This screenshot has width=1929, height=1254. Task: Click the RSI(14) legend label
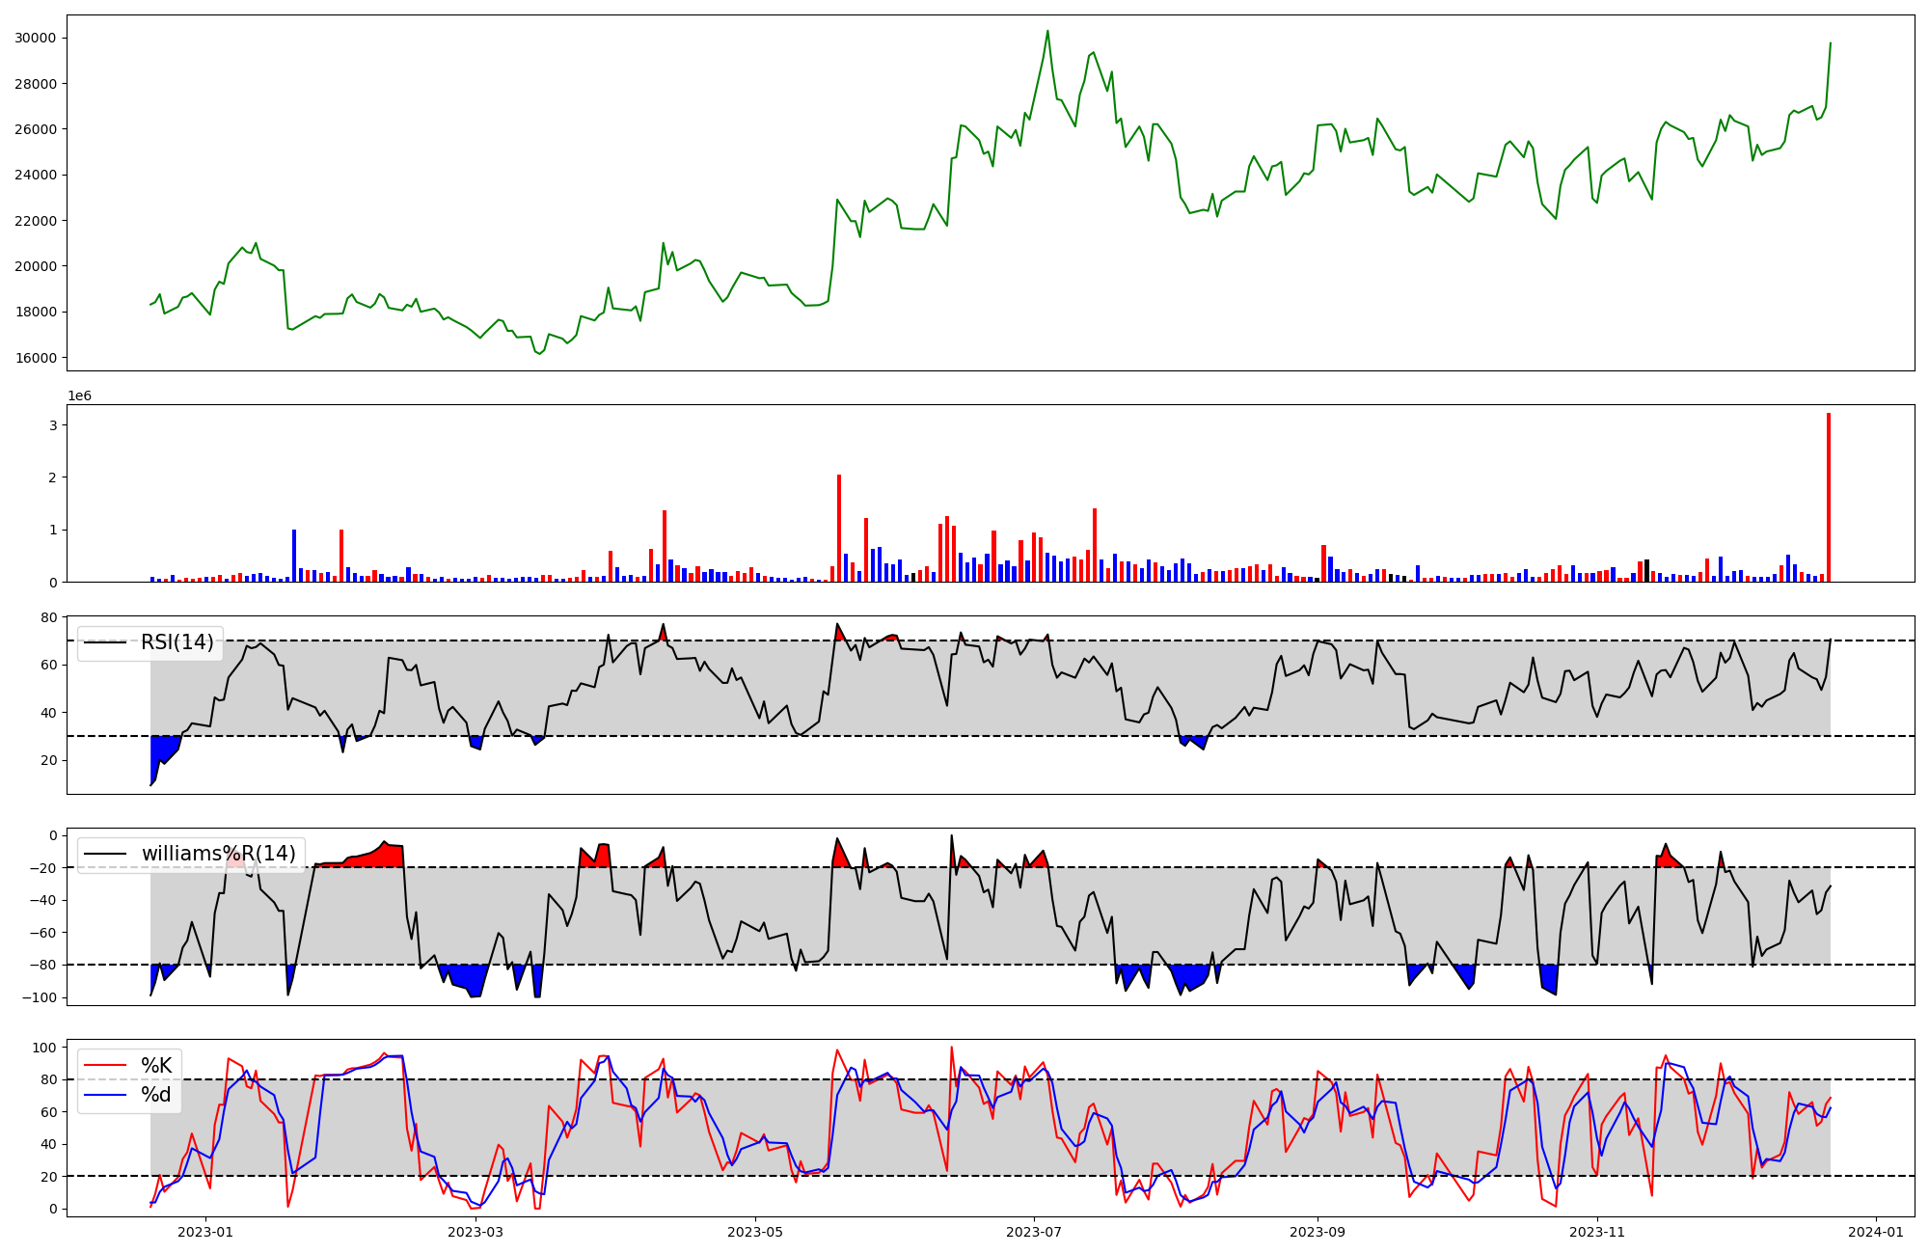point(177,642)
